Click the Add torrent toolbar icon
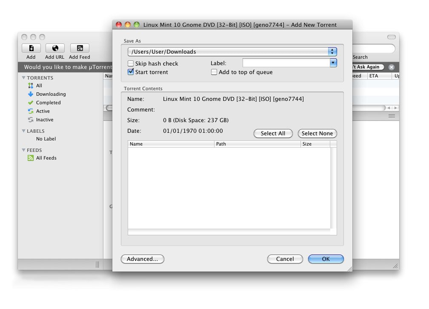429x309 pixels. tap(31, 48)
